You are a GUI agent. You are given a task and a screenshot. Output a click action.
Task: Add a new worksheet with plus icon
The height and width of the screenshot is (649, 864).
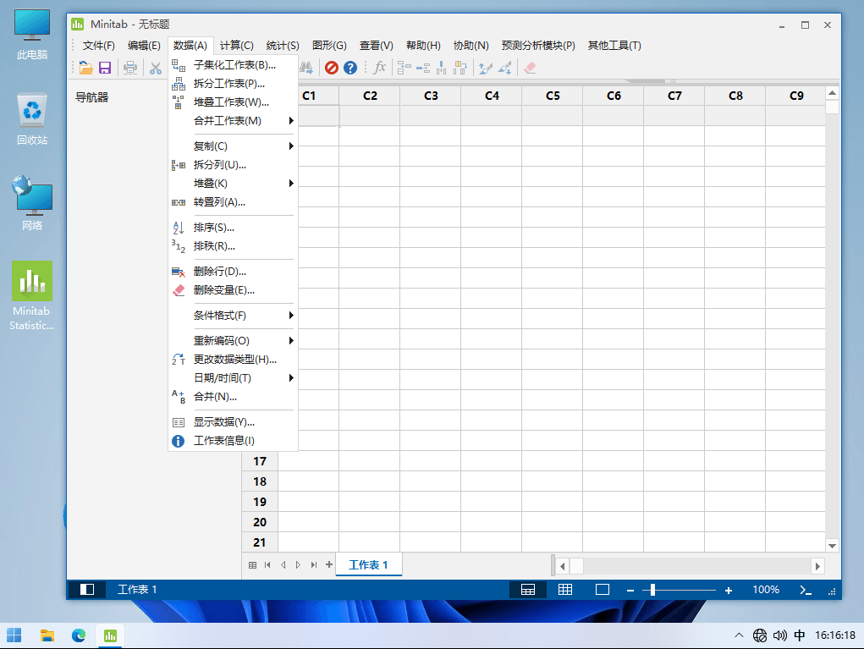(x=329, y=564)
